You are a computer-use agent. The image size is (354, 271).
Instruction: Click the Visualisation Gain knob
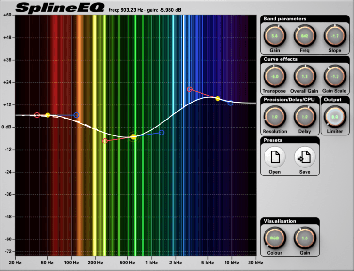pyautogui.click(x=304, y=239)
